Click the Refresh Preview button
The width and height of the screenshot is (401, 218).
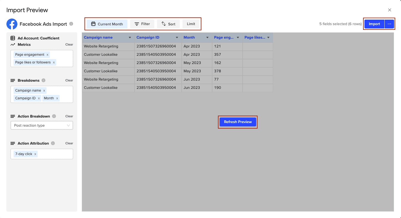click(x=238, y=122)
